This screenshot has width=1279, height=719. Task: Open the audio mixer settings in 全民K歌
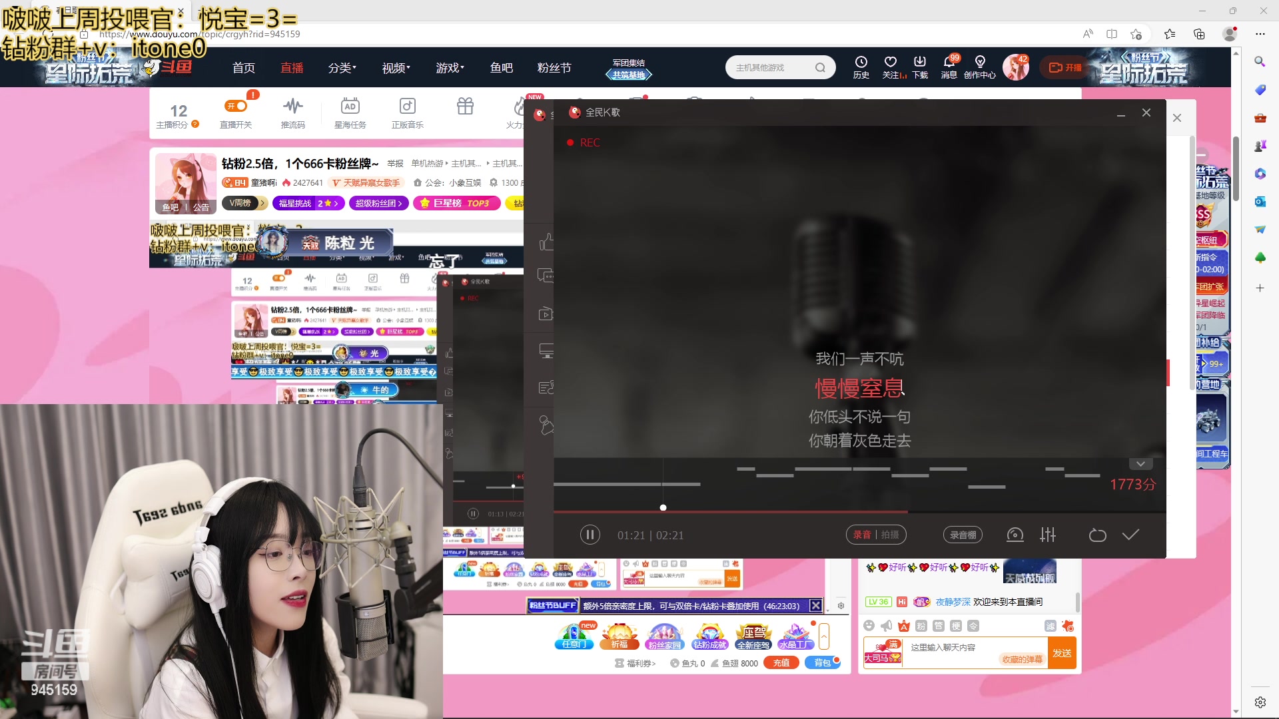[x=1048, y=535]
